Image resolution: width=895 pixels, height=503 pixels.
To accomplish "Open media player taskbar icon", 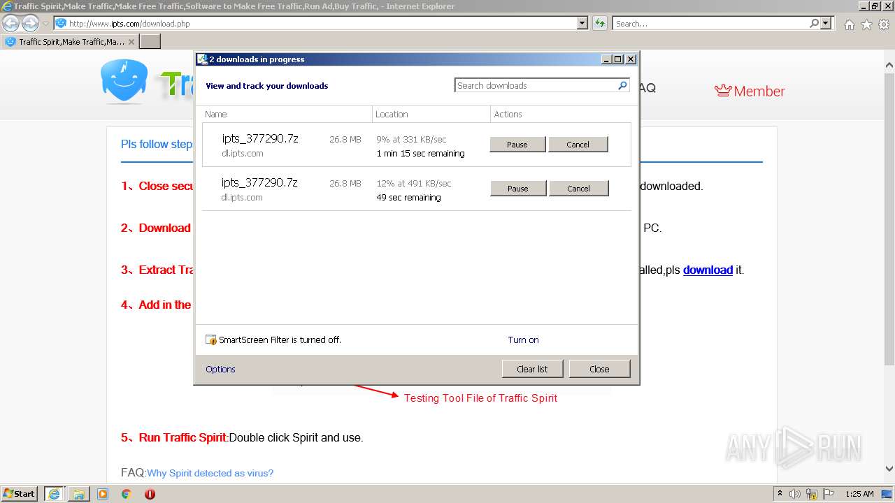I will (103, 494).
